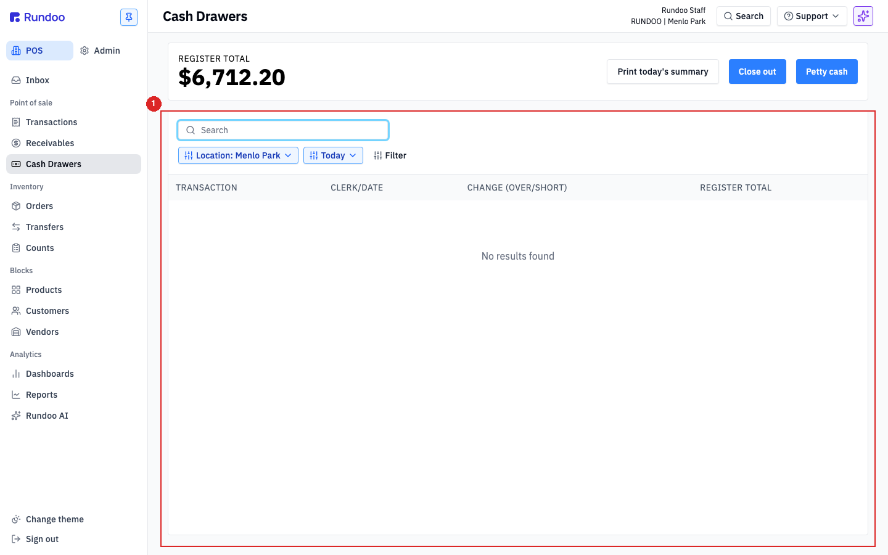Click the Admin gear icon
Screen dimensions: 888x555
[x=85, y=51]
